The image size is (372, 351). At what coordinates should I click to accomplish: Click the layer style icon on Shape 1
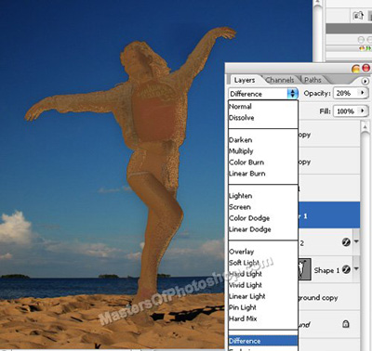346,269
